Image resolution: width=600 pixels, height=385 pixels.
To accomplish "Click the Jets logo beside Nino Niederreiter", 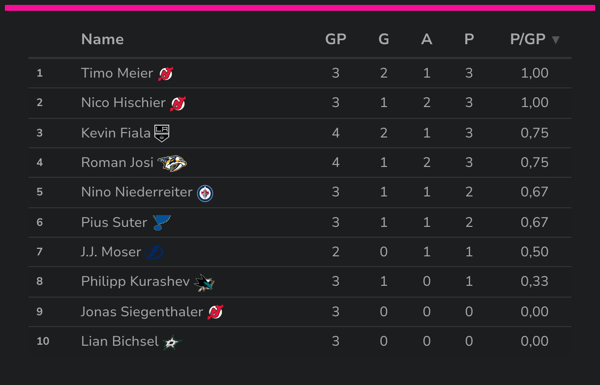I will point(205,193).
